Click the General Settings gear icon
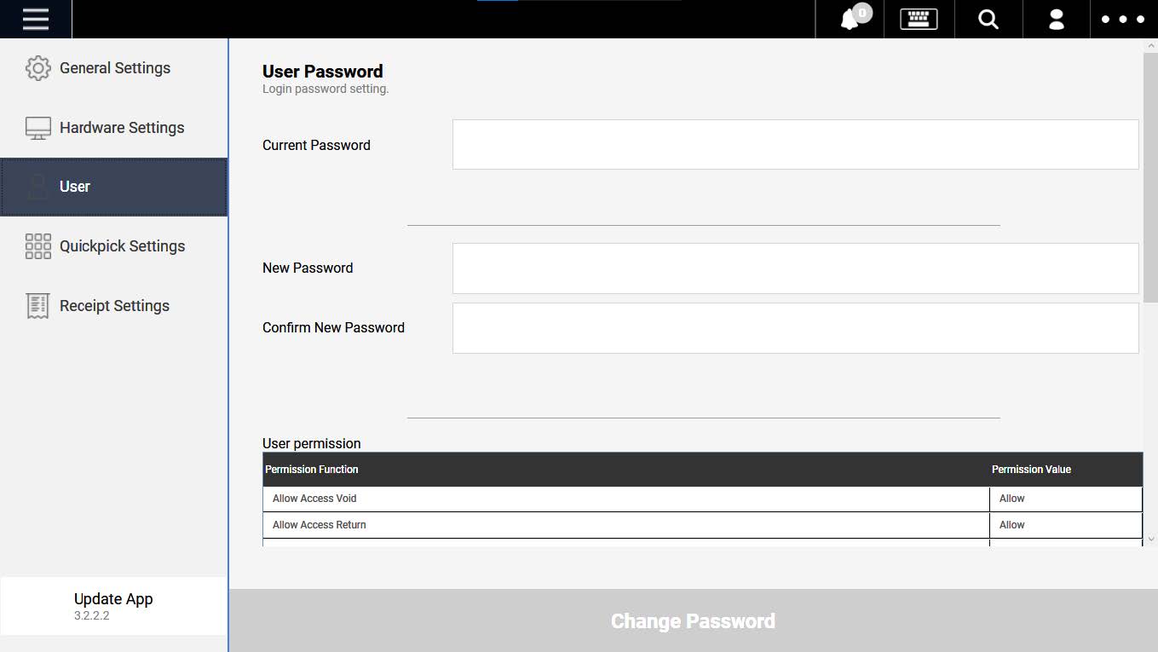Viewport: 1158px width, 652px height. [38, 68]
